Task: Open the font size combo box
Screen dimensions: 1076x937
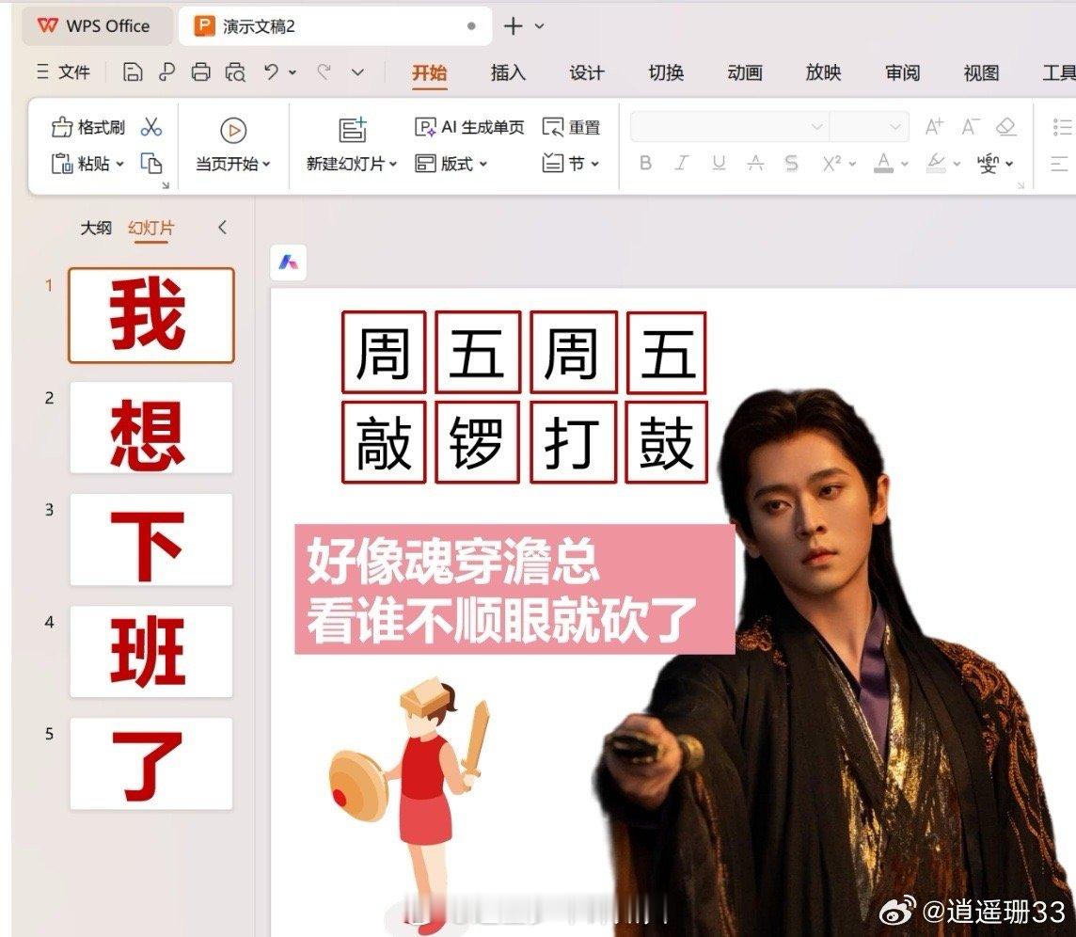Action: [869, 126]
